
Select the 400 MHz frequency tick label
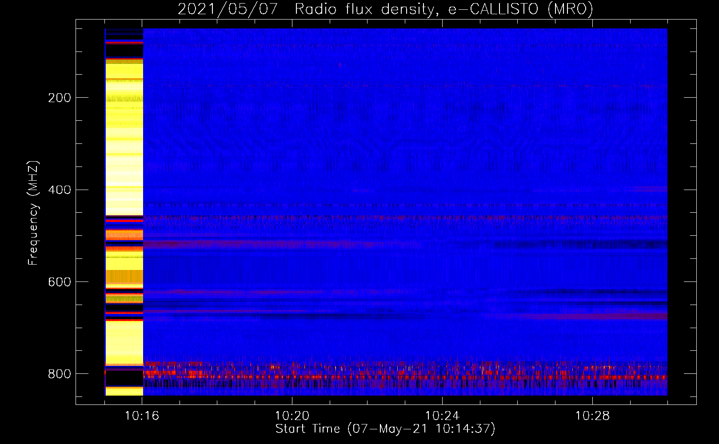click(59, 190)
